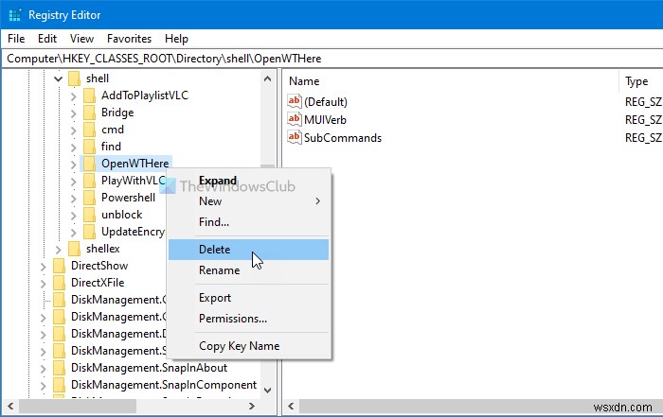Click the unblock folder icon
The height and width of the screenshot is (417, 663).
click(x=89, y=215)
